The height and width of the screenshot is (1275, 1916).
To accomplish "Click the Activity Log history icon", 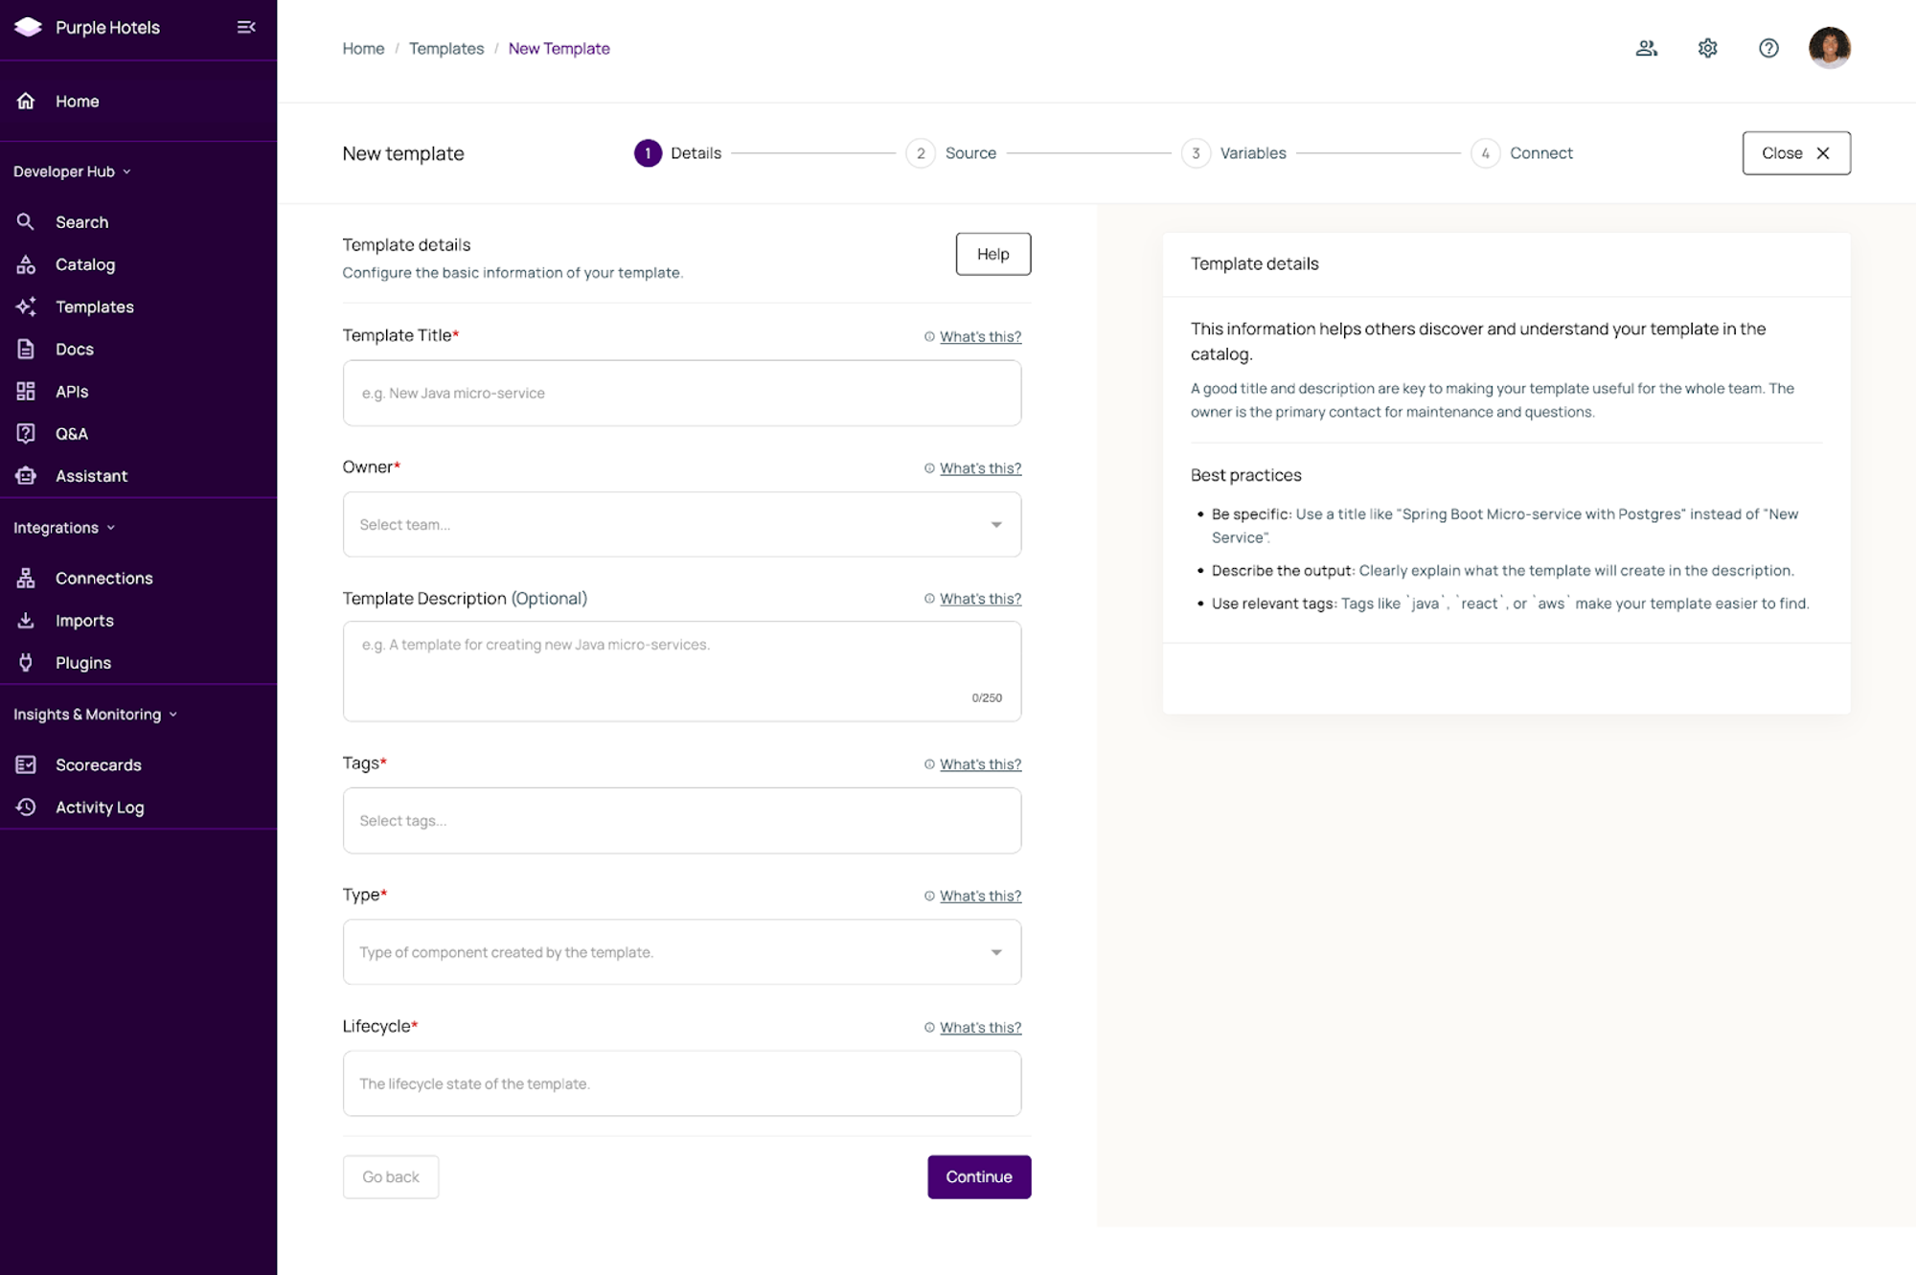I will pos(26,807).
